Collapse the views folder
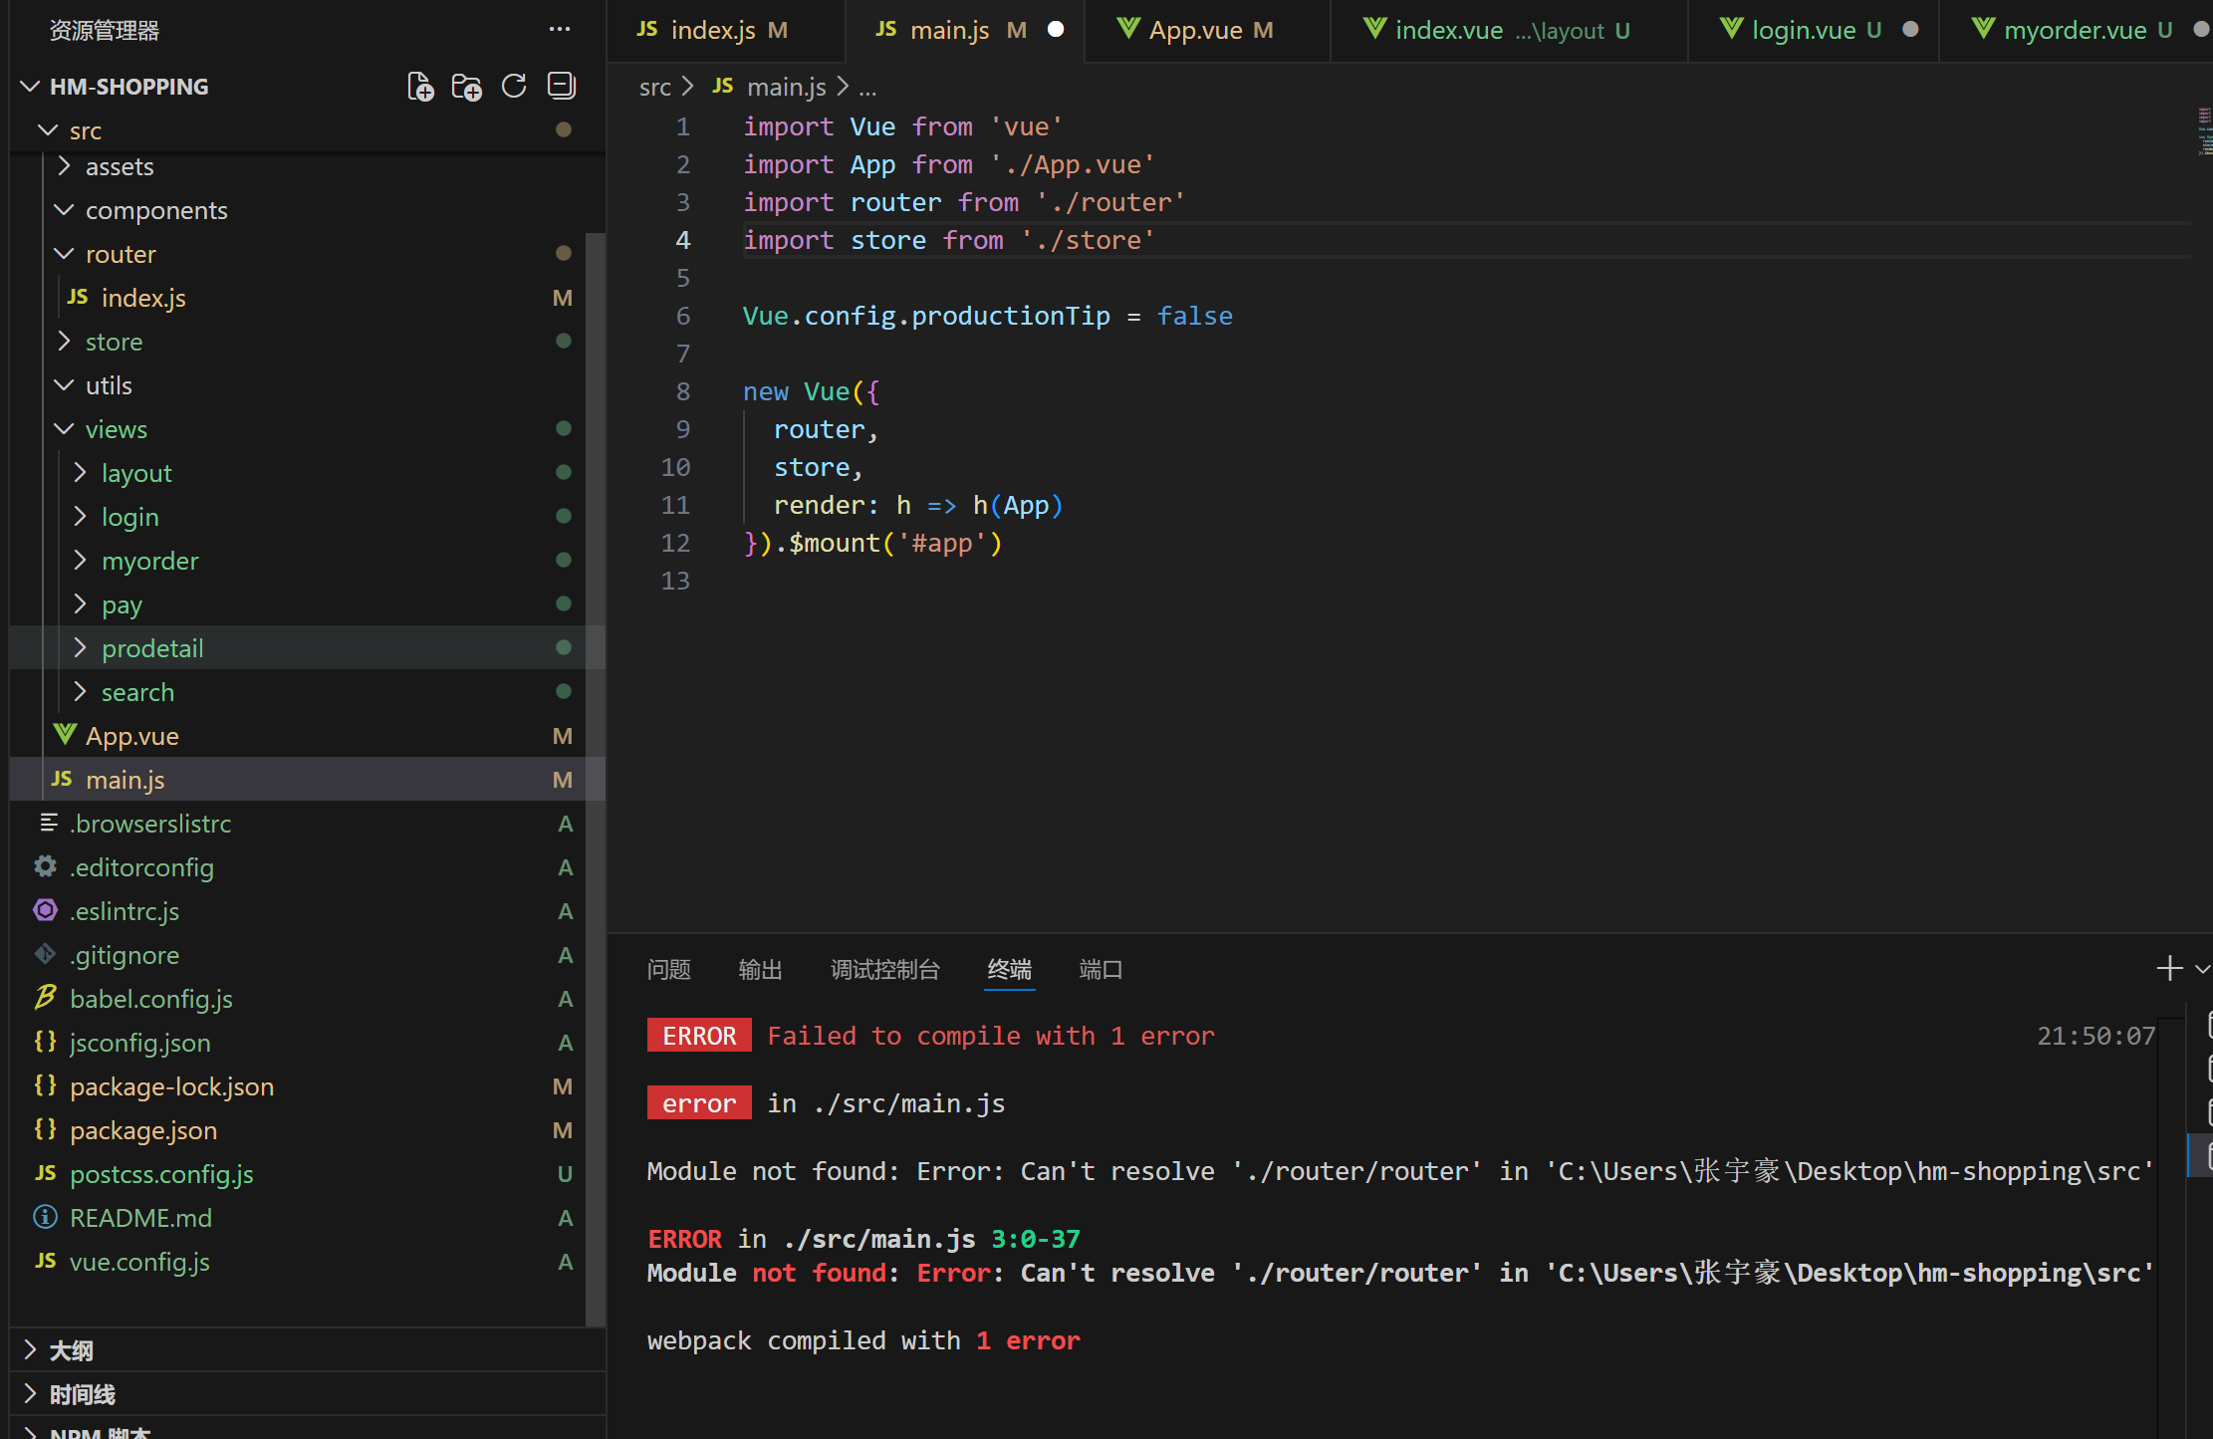2213x1439 pixels. tap(116, 429)
